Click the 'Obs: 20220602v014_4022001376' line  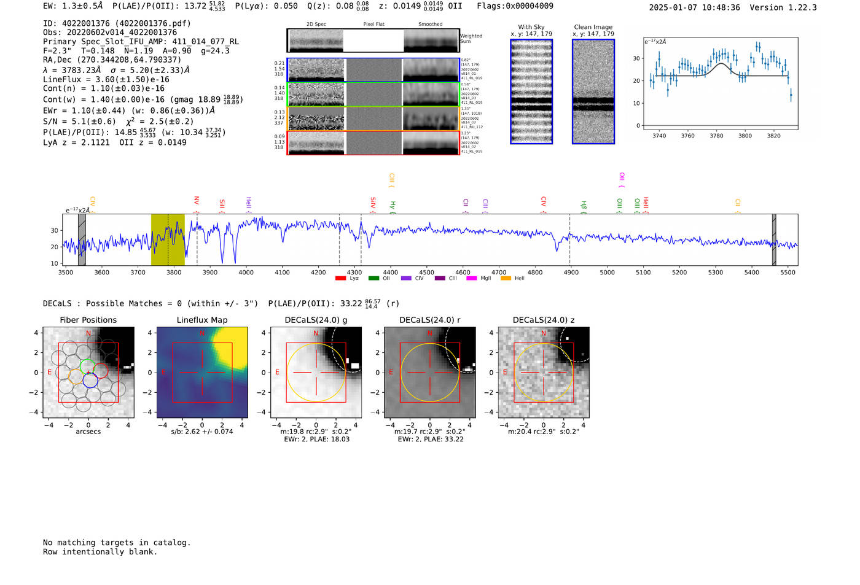coord(110,33)
